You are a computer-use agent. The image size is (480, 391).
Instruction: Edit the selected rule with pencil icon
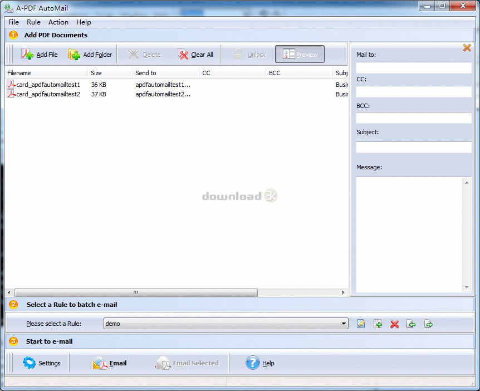361,324
